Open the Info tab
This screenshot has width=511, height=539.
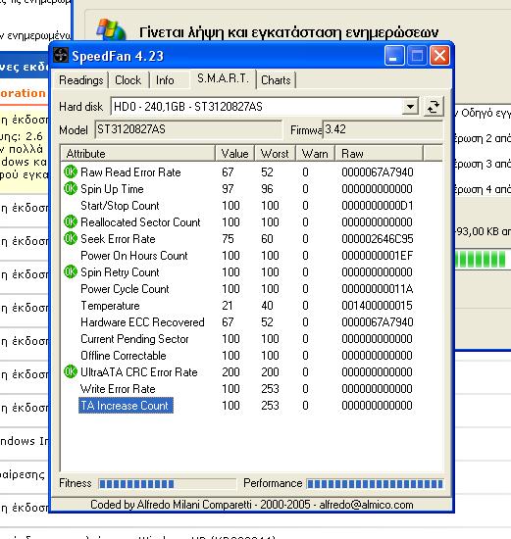pos(165,80)
